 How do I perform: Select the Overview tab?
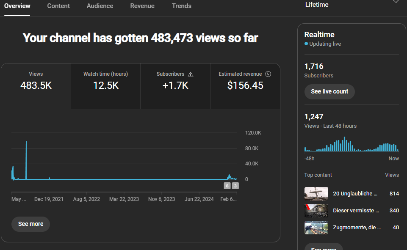tap(17, 6)
